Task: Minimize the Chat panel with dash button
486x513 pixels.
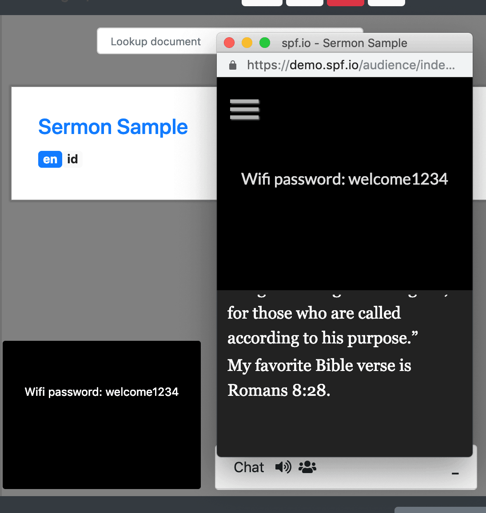Action: pos(455,473)
